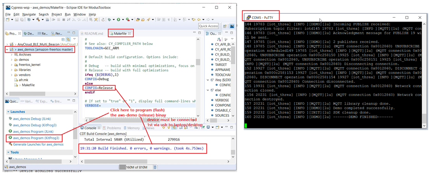Viewport: 434px width, 175px height.
Task: Expand the freertos_kernel folder
Action: (11, 65)
